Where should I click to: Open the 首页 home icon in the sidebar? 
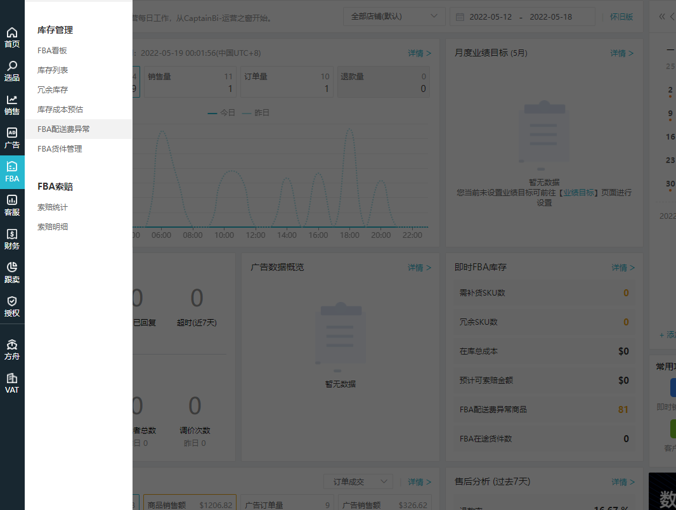click(12, 37)
